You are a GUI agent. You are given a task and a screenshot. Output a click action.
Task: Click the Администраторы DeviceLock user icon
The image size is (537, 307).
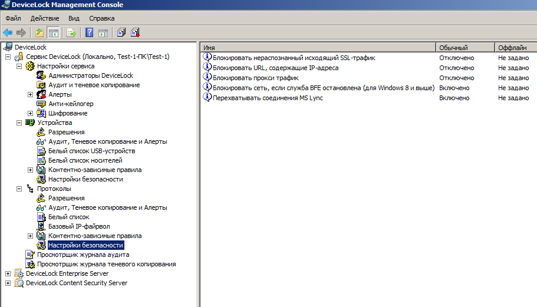[x=41, y=75]
